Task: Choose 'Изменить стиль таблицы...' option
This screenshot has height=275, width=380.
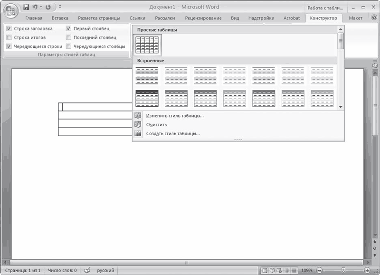Action: 175,116
